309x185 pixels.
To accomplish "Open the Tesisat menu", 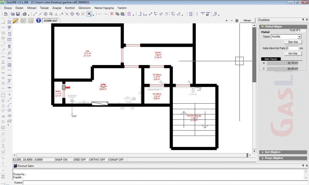I will [x=44, y=8].
